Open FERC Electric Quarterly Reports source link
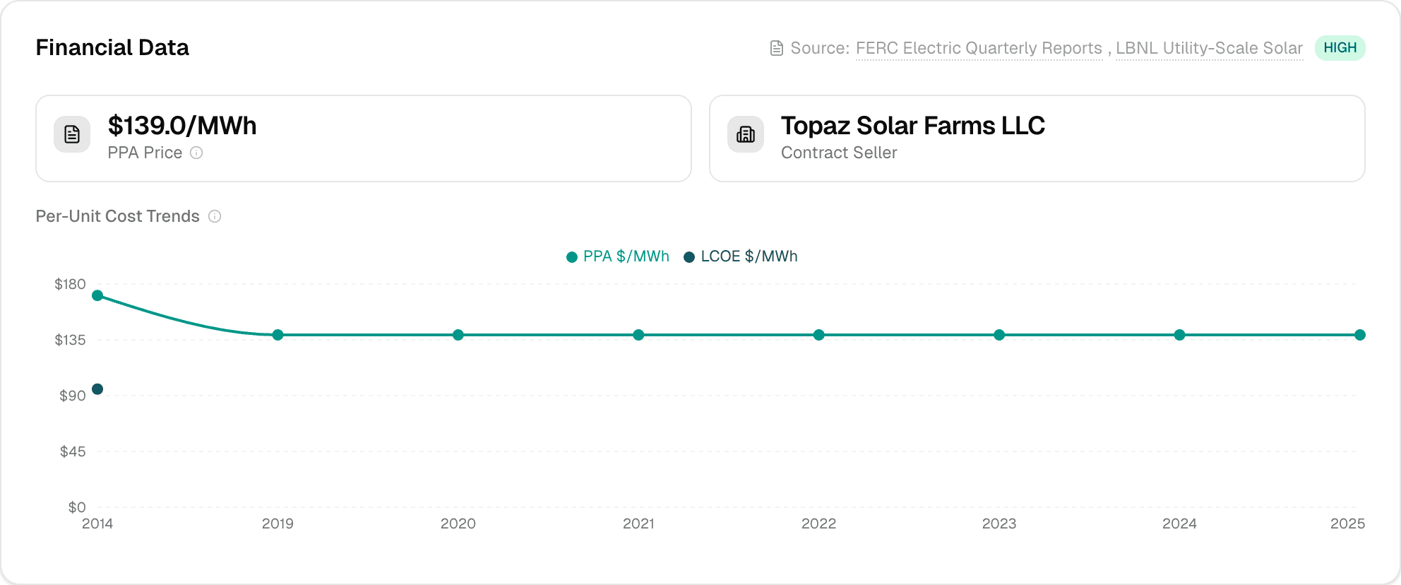The height and width of the screenshot is (585, 1401). (x=978, y=48)
